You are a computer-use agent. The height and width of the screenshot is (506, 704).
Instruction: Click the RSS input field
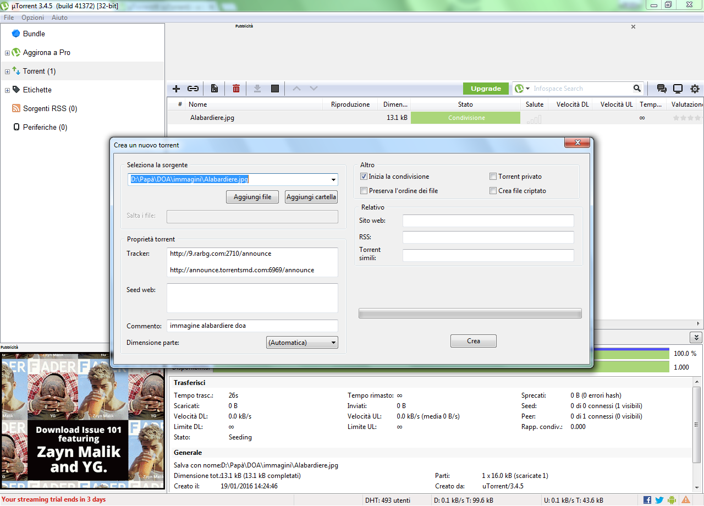pyautogui.click(x=488, y=237)
